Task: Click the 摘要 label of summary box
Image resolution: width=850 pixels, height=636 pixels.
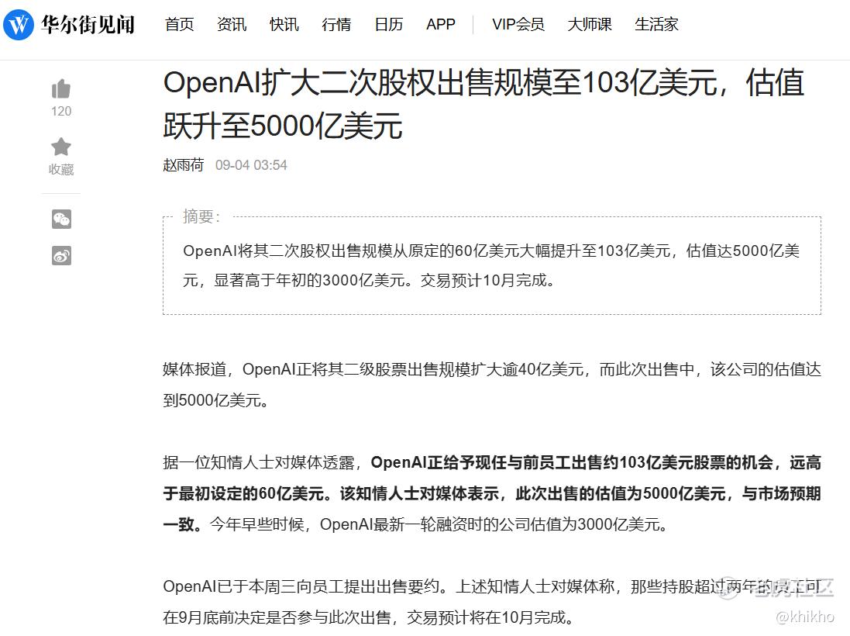Action: tap(201, 216)
